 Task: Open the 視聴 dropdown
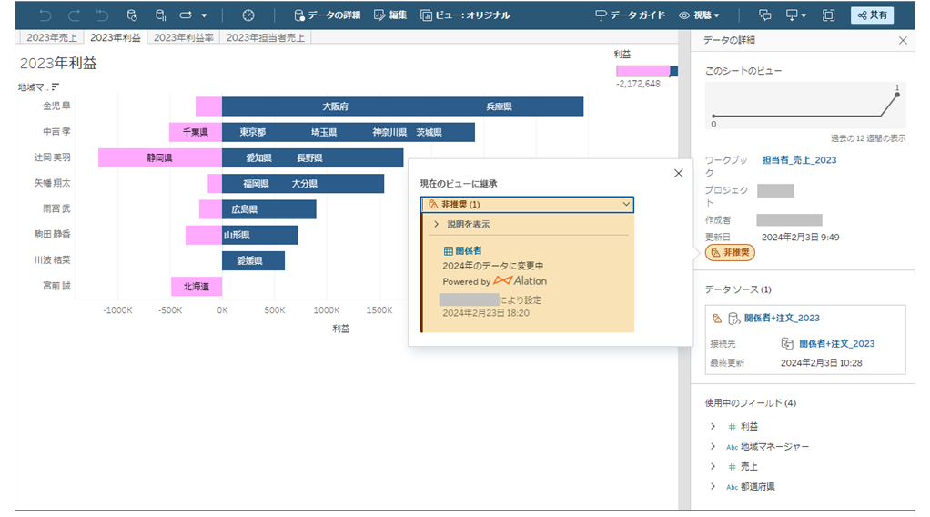tap(699, 15)
